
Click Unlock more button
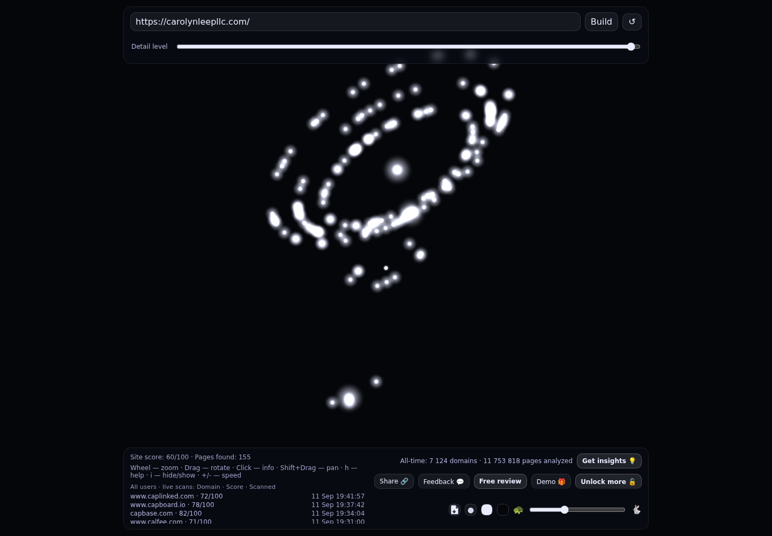tap(608, 481)
